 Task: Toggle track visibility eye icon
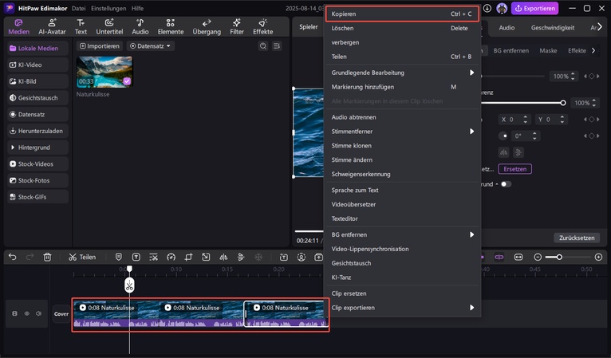point(26,313)
